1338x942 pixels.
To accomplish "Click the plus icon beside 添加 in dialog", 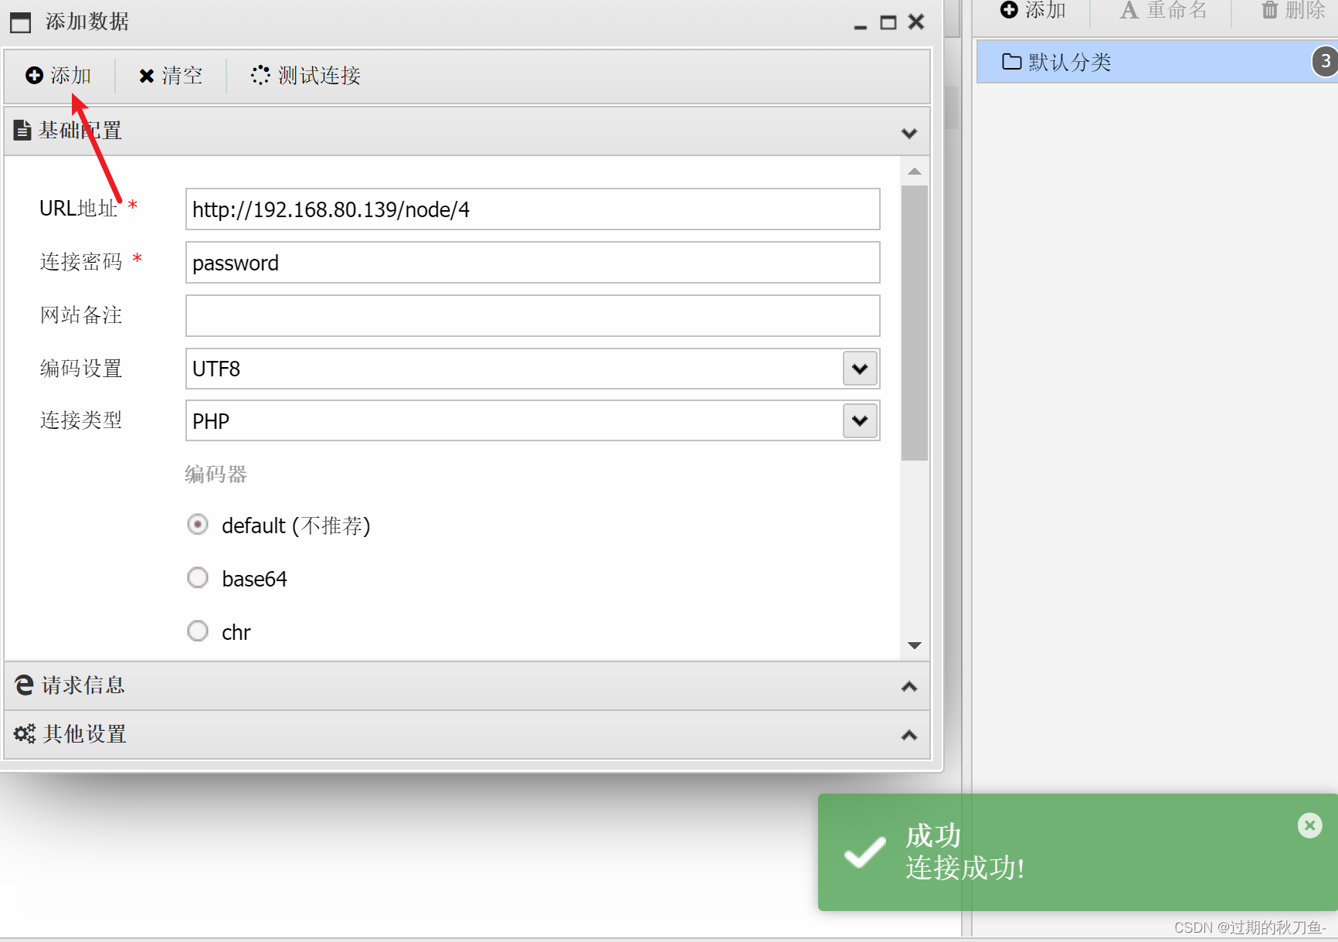I will tap(34, 75).
